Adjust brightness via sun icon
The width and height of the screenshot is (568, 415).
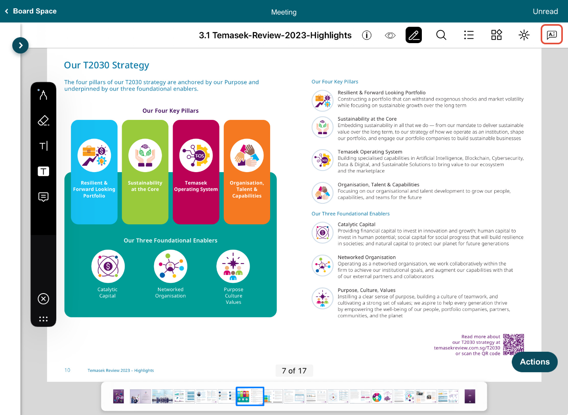click(524, 35)
